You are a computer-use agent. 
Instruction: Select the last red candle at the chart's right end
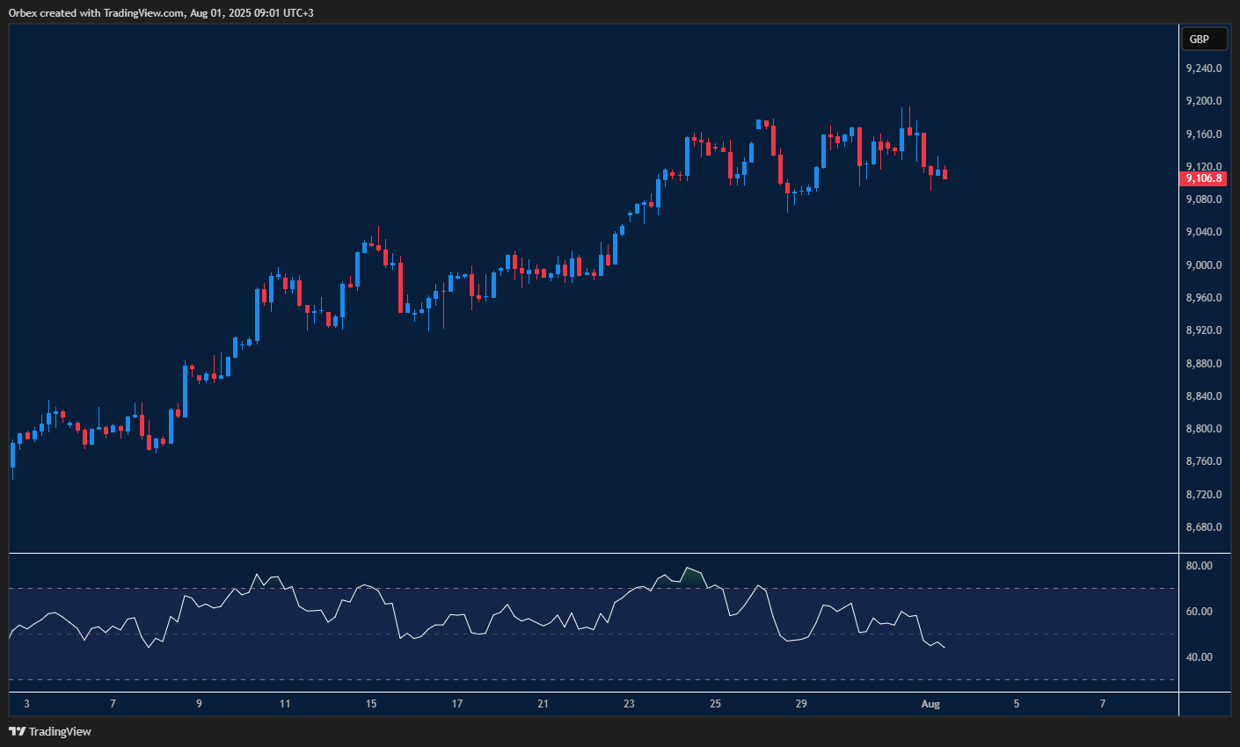[x=945, y=174]
